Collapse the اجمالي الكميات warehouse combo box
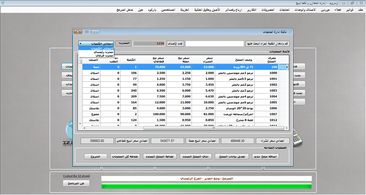Screen dimensions: 366x195 [x=81, y=44]
